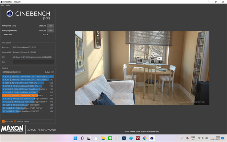Expand the ranking Details dropdown arrow
The image size is (227, 142).
tap(53, 72)
